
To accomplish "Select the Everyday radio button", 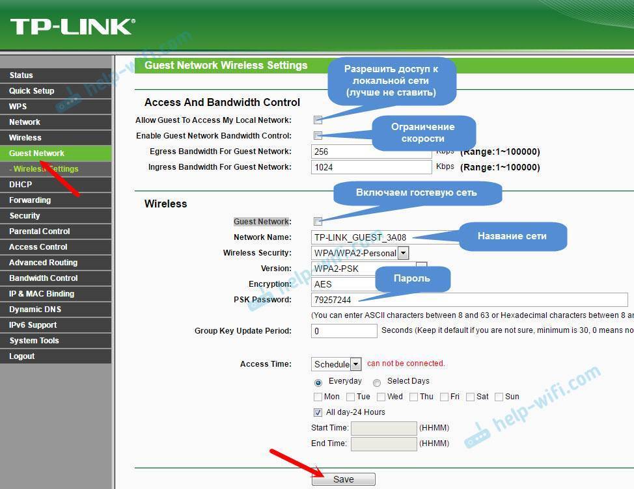I will click(x=318, y=382).
